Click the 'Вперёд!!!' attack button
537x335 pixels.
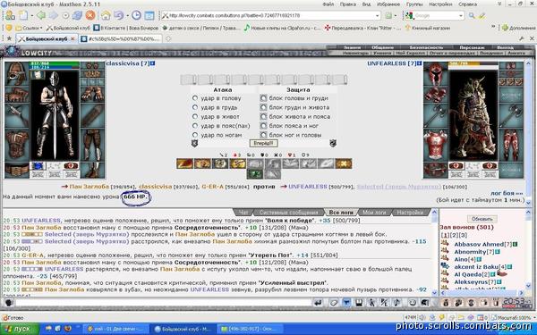coord(263,143)
